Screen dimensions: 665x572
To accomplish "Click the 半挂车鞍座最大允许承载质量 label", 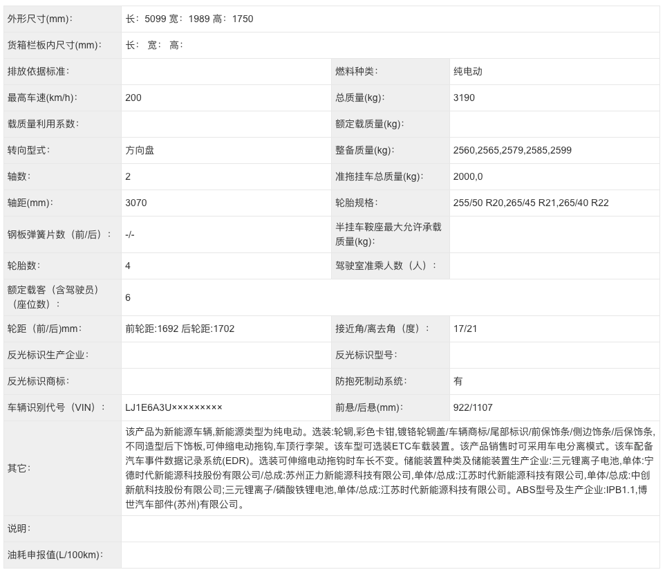I will (x=388, y=234).
